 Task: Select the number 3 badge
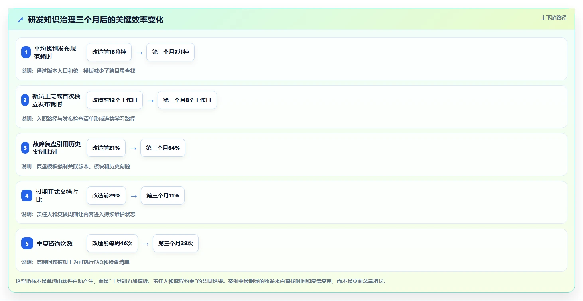[x=25, y=148]
